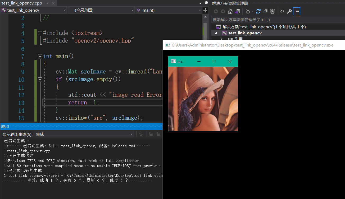Go to next message in Output panel
The width and height of the screenshot is (345, 199).
158,134
